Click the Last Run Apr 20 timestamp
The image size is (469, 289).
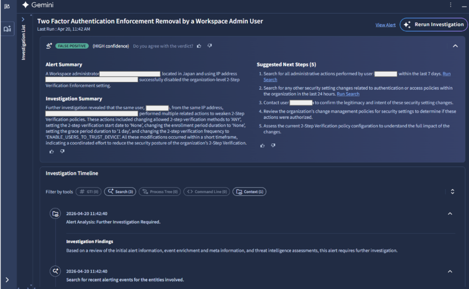(x=63, y=29)
